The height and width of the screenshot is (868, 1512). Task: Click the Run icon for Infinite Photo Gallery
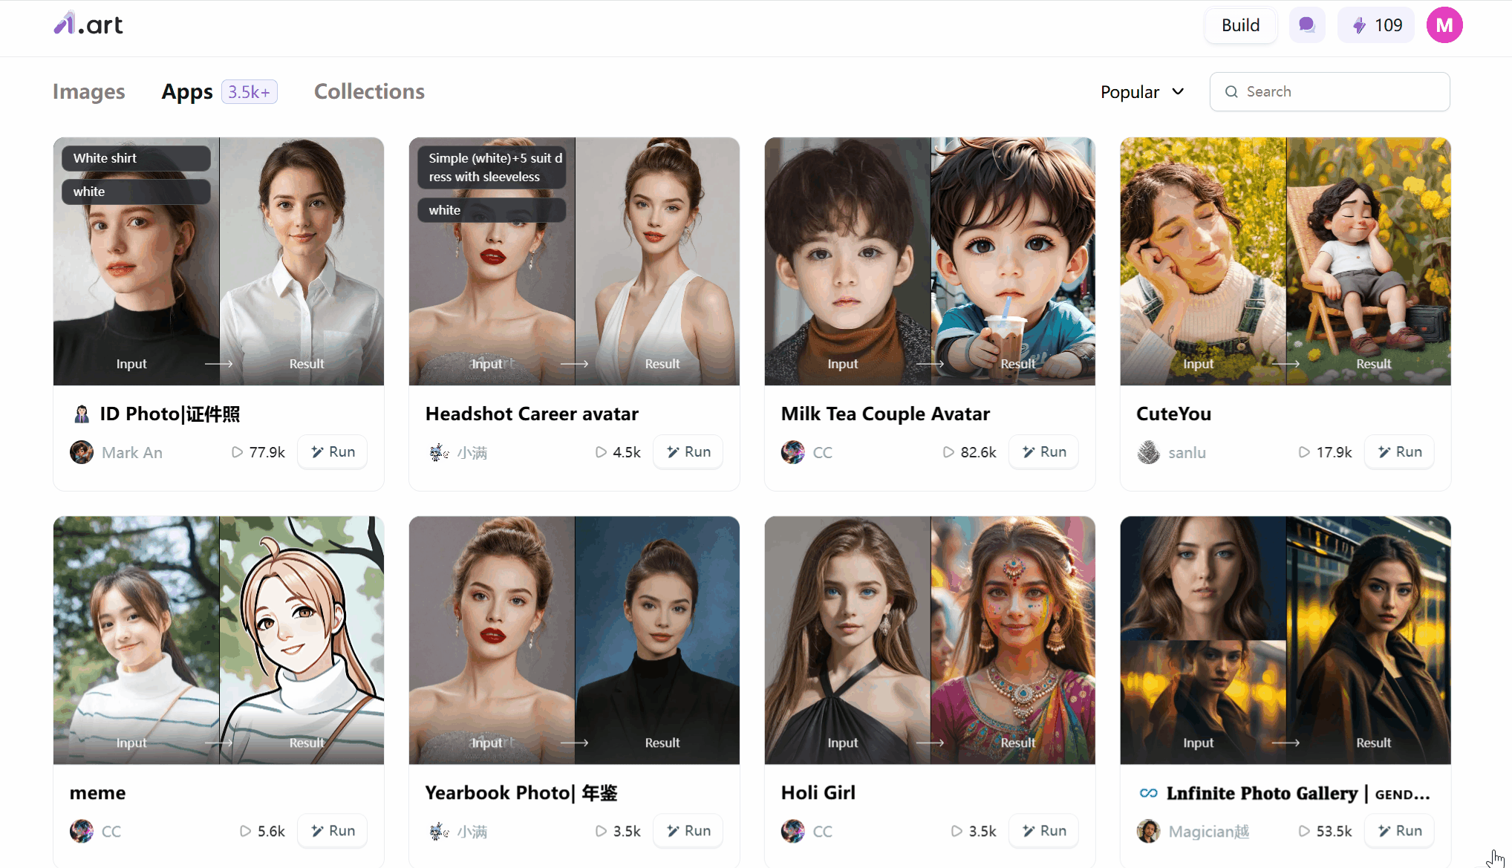click(x=1402, y=829)
